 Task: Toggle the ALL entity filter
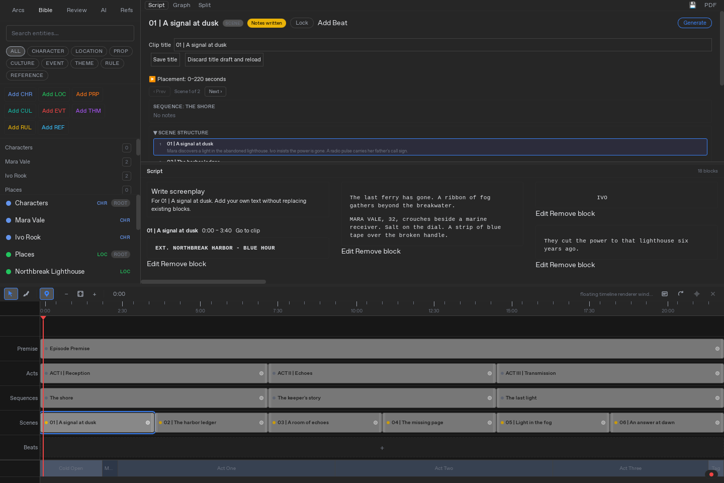pyautogui.click(x=16, y=51)
